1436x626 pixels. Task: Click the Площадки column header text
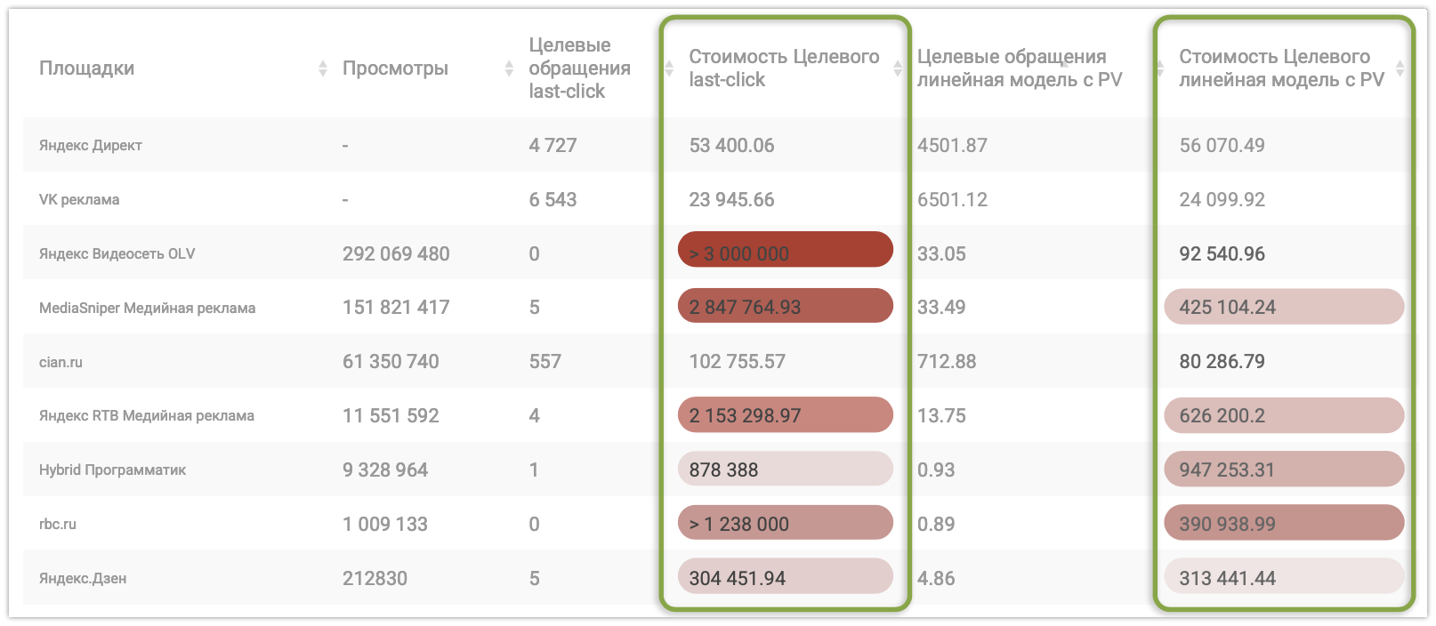(86, 68)
